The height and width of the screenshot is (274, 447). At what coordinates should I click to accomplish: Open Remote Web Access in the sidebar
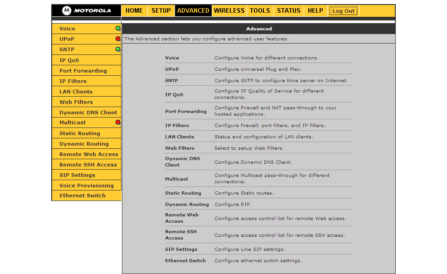89,154
